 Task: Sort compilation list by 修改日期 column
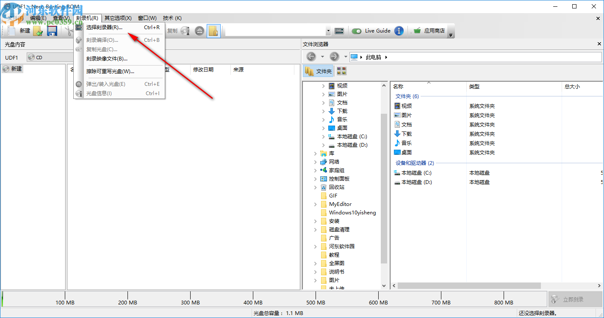[x=210, y=70]
